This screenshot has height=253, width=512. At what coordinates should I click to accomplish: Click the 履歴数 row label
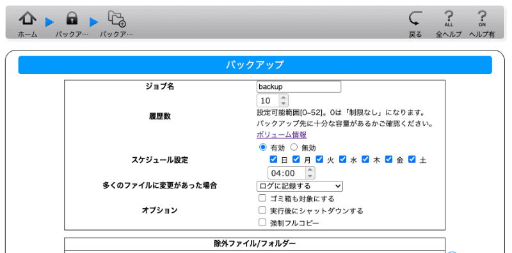tap(160, 116)
